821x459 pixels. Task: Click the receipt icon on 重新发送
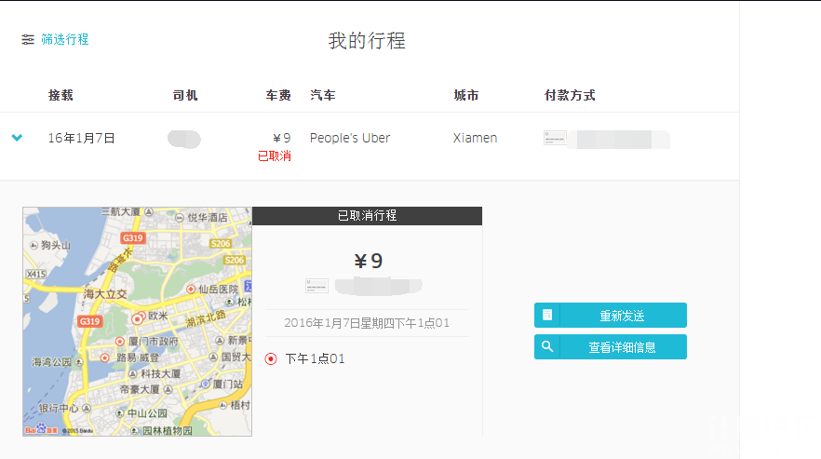click(547, 316)
